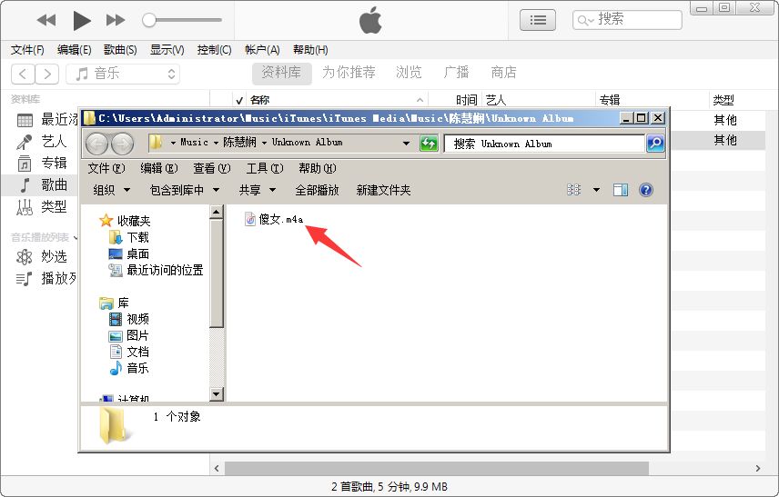Click the iTunes play button
This screenshot has width=779, height=497.
click(x=82, y=20)
